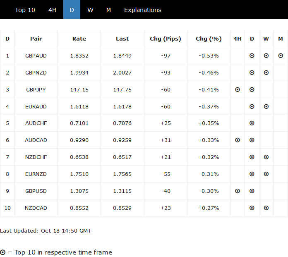
Task: Open the Explanations tab
Action: coord(143,10)
